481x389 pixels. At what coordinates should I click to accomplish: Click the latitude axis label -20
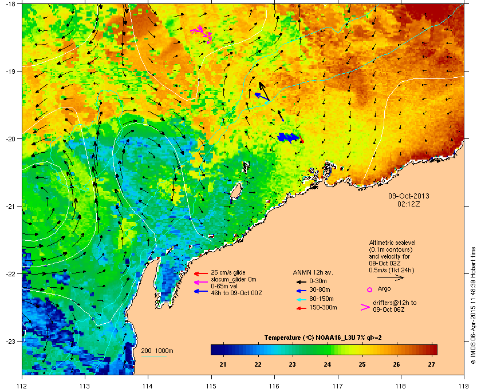coord(10,139)
